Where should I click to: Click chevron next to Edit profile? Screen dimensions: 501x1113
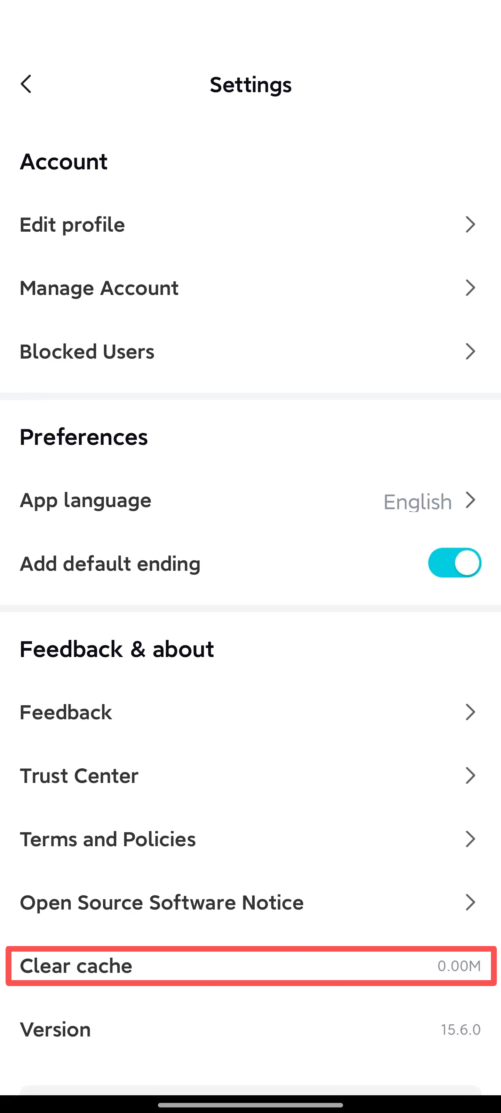(470, 225)
